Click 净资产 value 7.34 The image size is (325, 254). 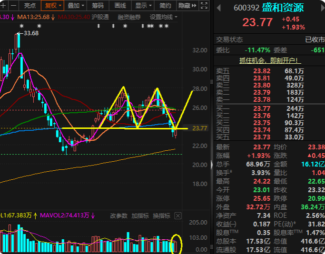coord(264,215)
